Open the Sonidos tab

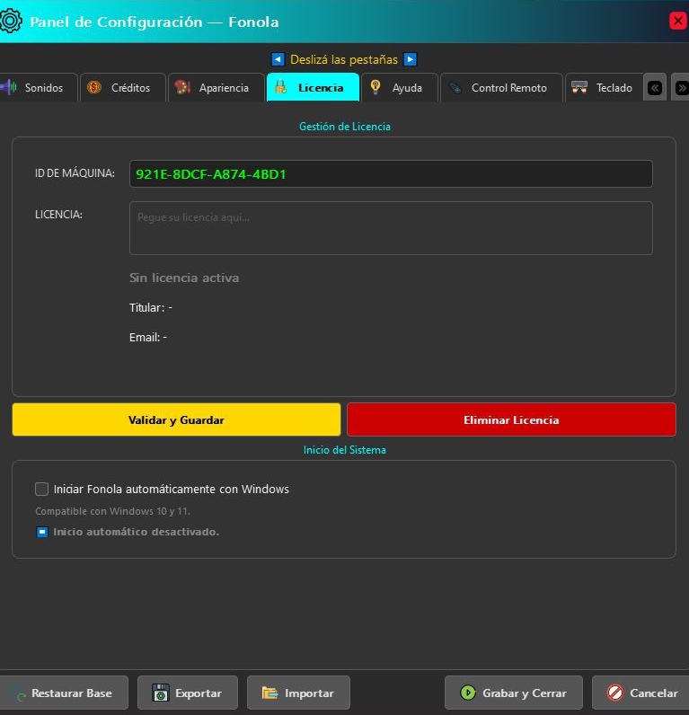(x=39, y=87)
